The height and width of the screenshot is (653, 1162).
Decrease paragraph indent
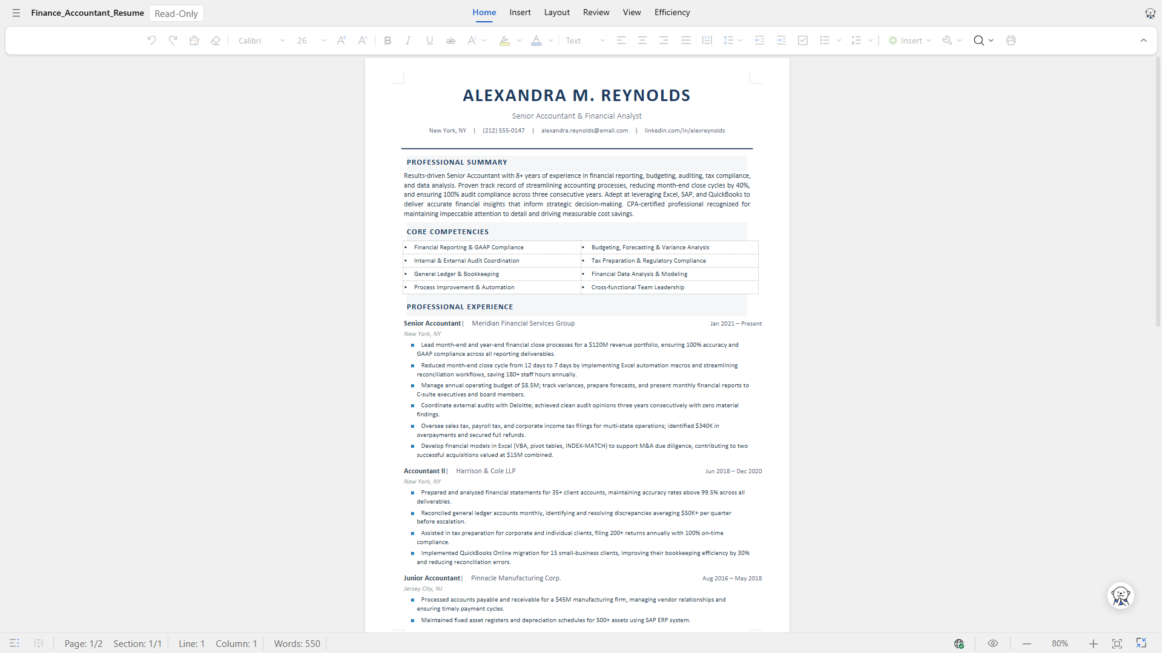pyautogui.click(x=759, y=41)
